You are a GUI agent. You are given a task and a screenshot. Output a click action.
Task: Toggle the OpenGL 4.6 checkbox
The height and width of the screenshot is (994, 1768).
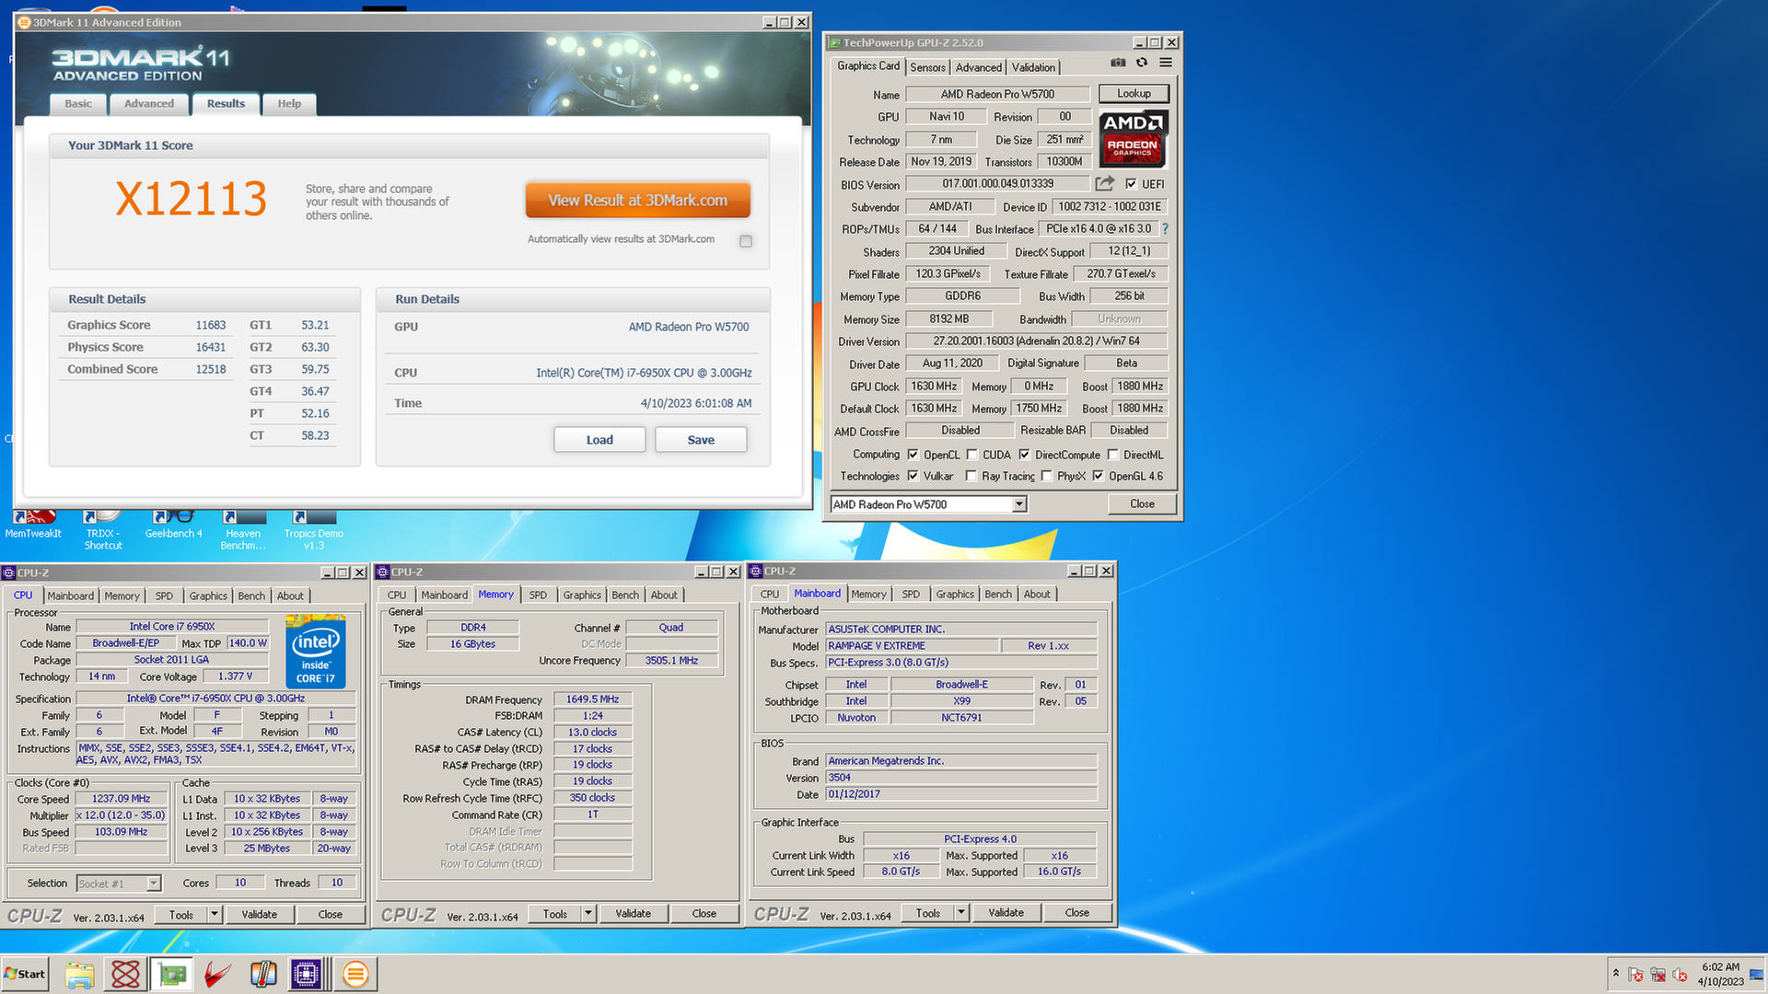coord(1098,476)
